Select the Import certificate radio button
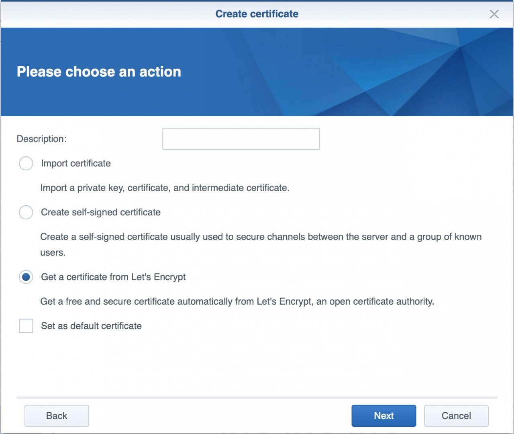This screenshot has width=514, height=434. coord(26,164)
